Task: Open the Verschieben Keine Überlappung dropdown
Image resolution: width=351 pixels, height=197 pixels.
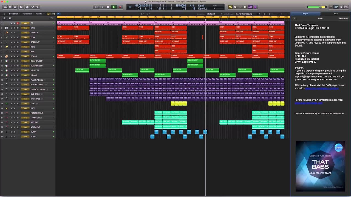Action: pos(245,14)
